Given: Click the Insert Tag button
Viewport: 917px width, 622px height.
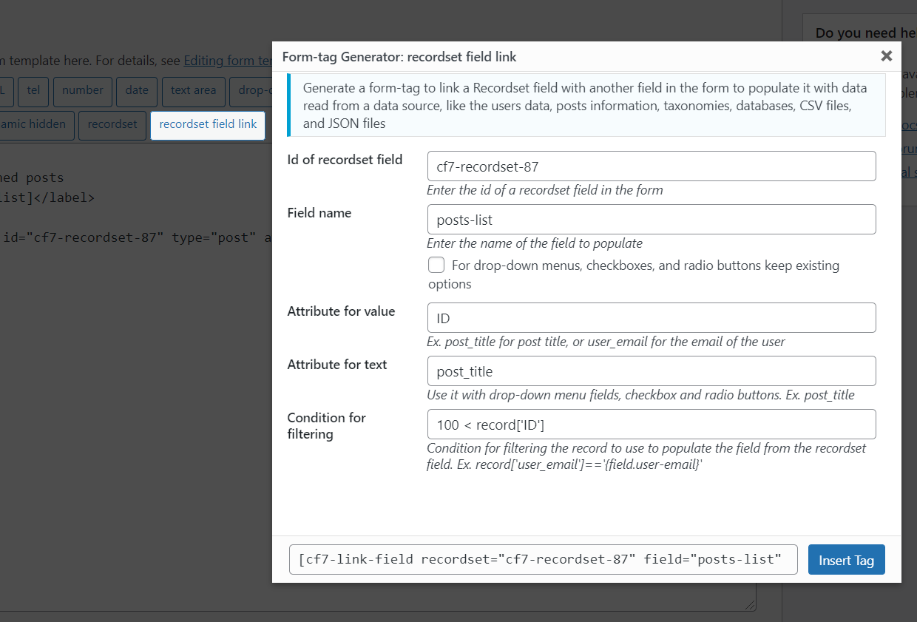Looking at the screenshot, I should pos(846,560).
